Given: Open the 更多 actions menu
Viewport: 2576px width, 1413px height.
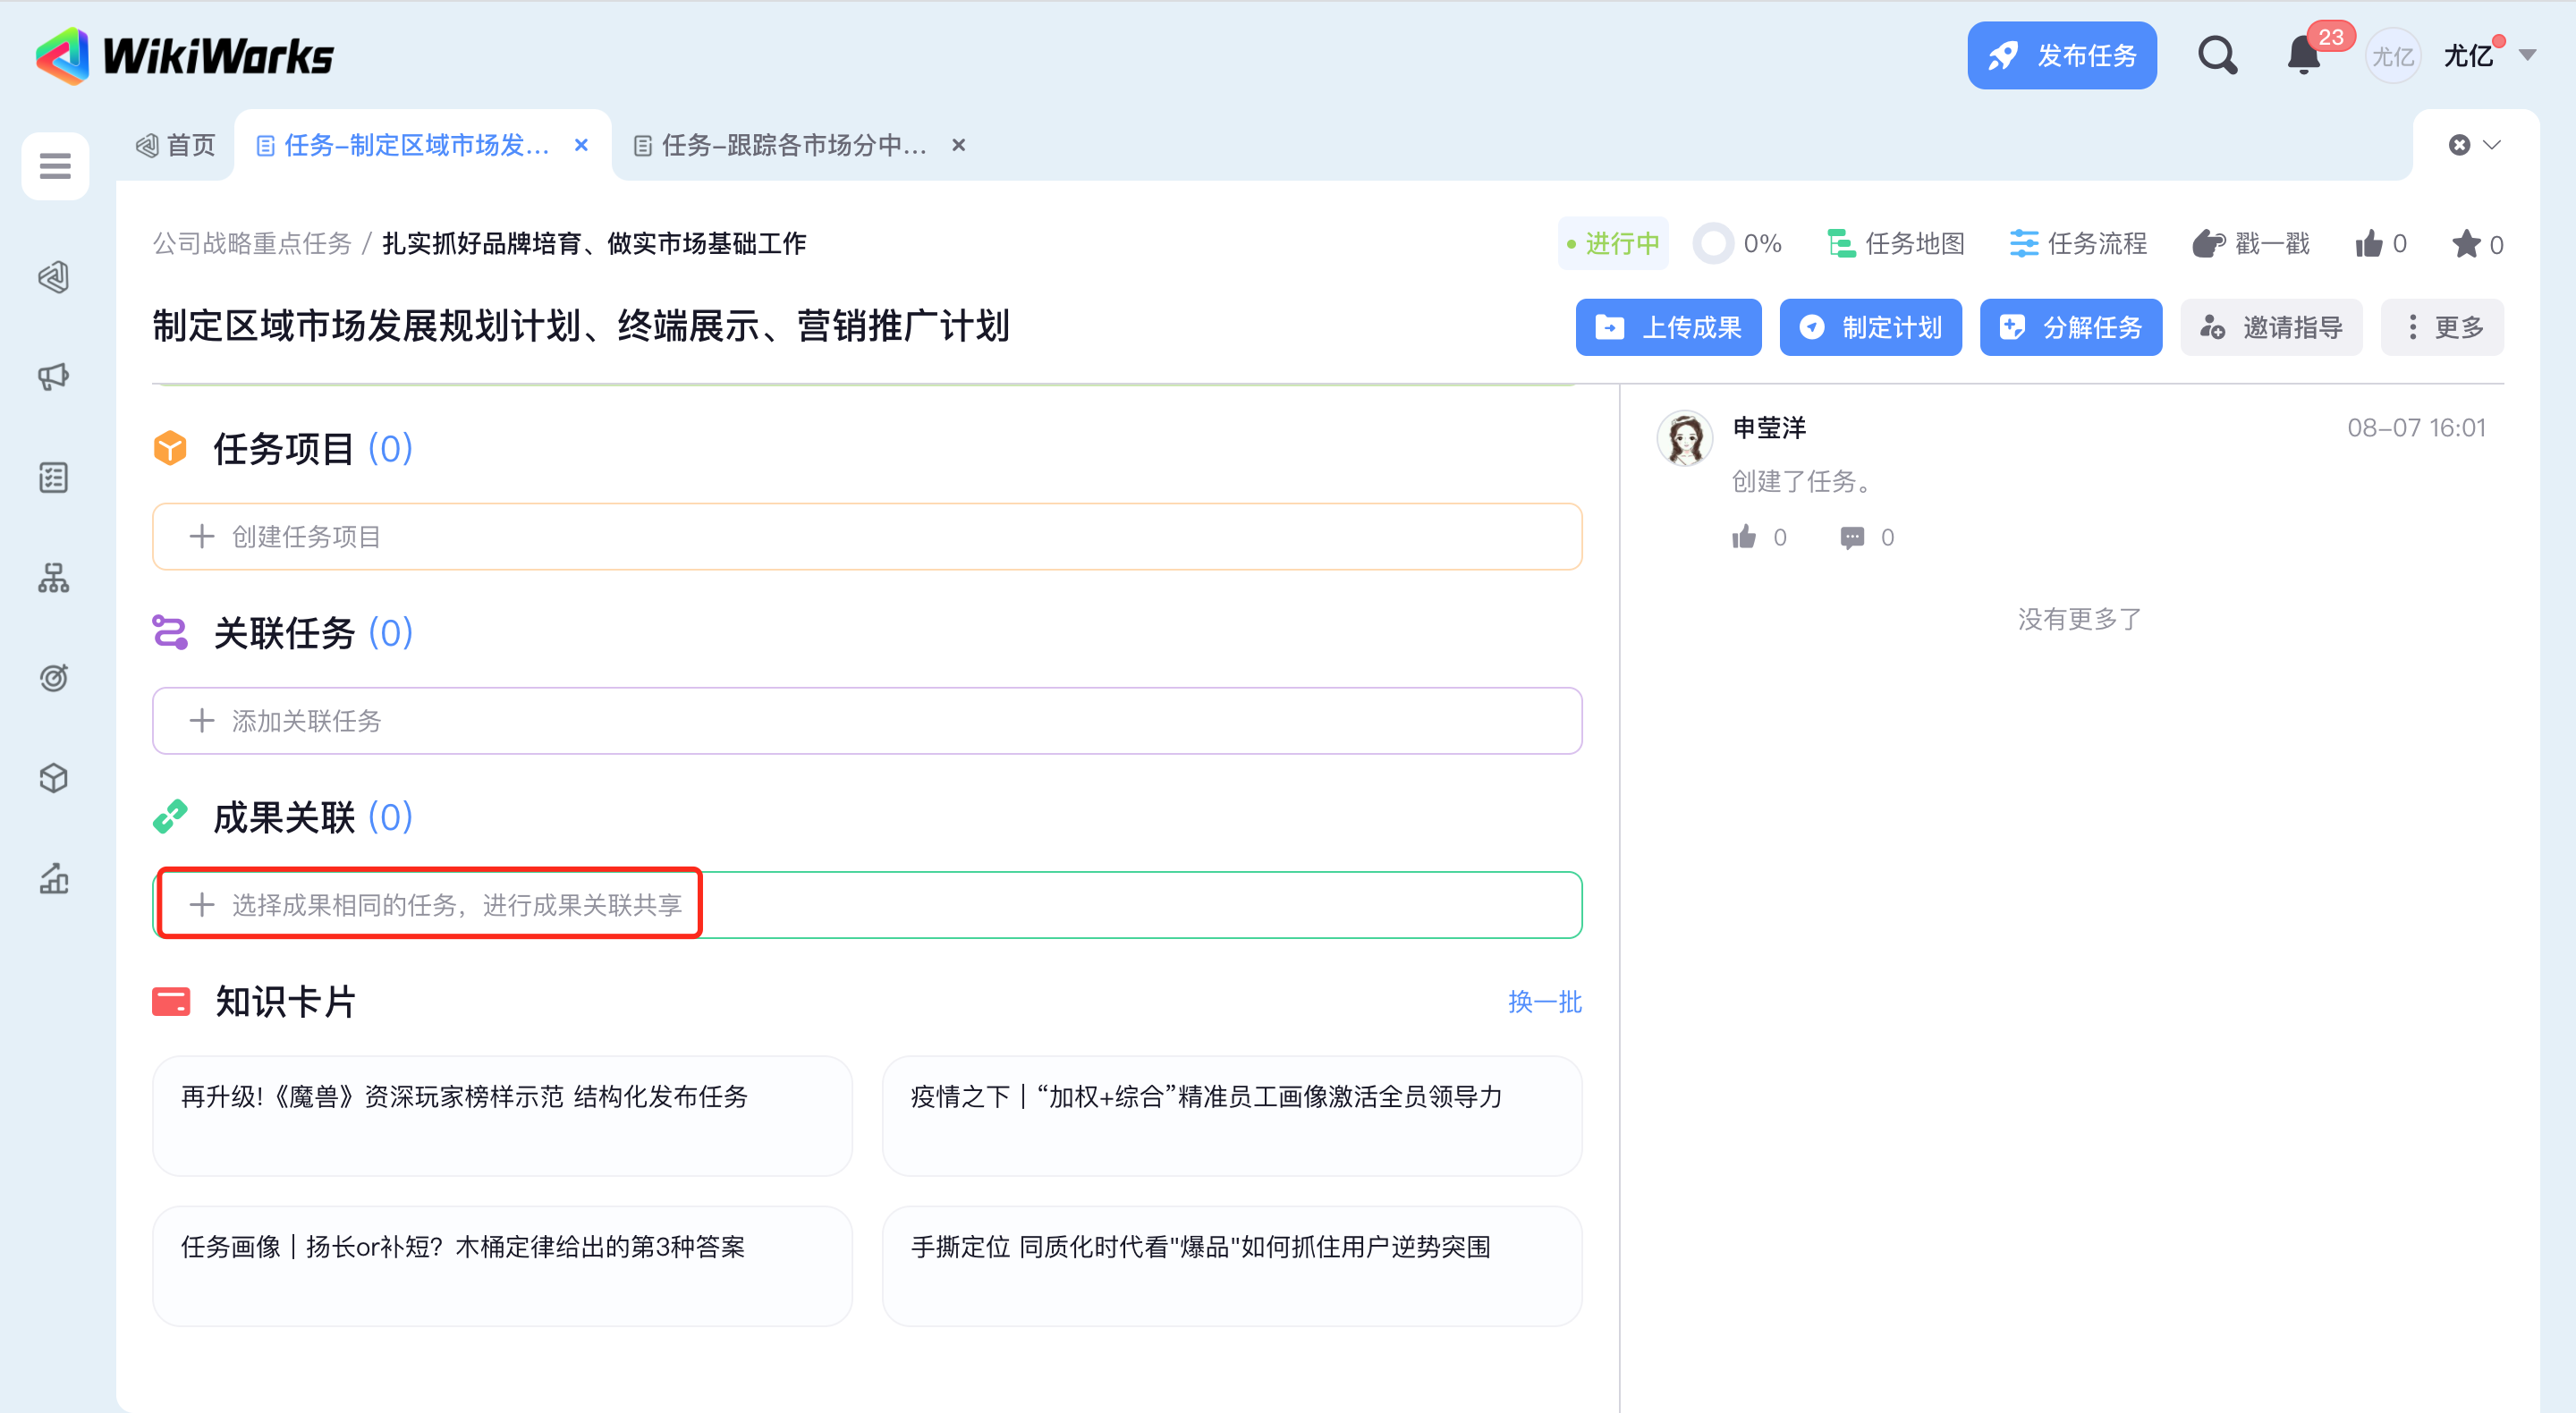Looking at the screenshot, I should click(x=2442, y=327).
